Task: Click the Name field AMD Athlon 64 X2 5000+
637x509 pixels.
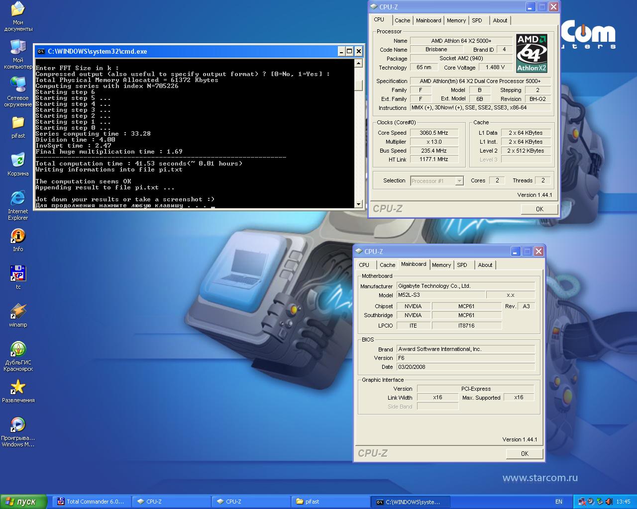Action: click(461, 41)
